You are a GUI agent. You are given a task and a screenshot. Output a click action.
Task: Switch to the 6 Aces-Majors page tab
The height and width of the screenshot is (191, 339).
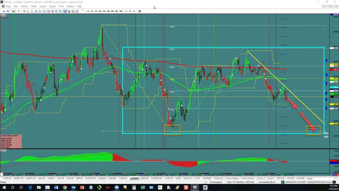tap(233, 179)
